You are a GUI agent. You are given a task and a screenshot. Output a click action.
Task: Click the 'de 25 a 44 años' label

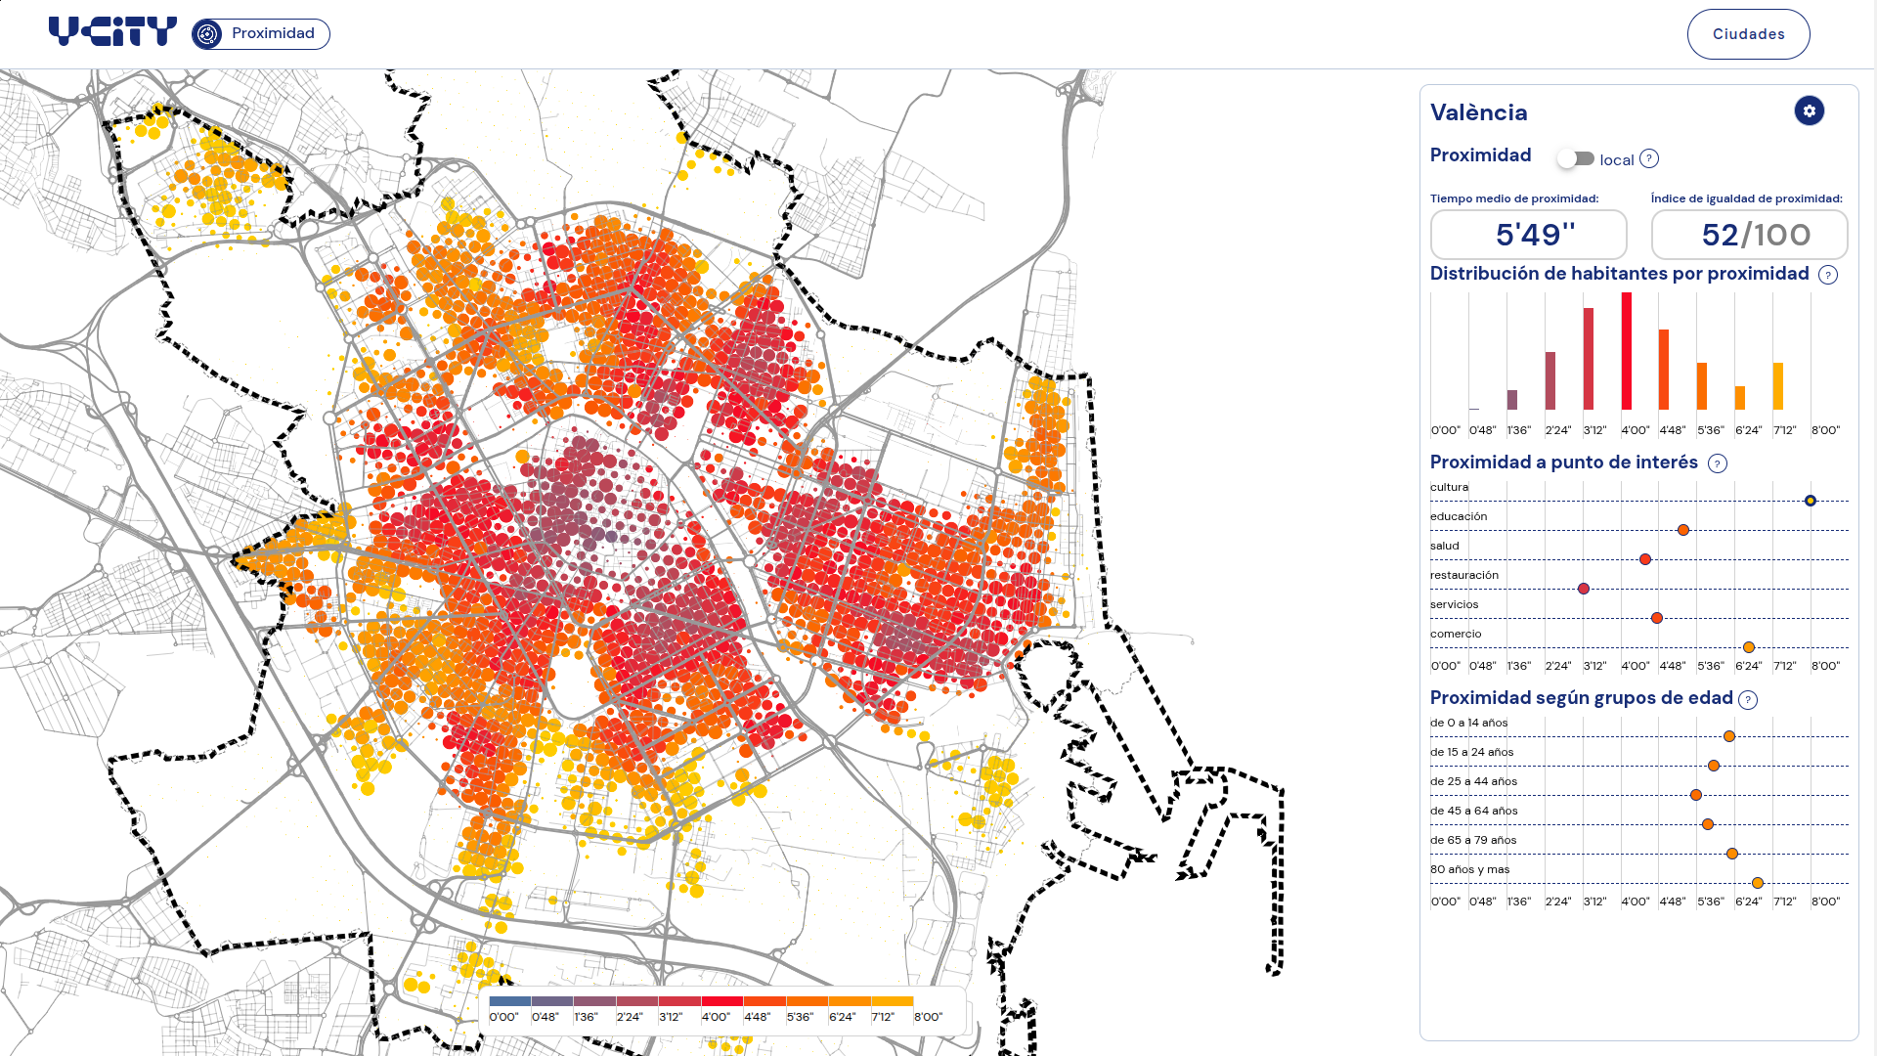point(1474,781)
